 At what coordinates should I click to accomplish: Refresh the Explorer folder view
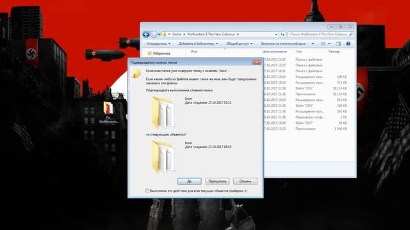(283, 34)
